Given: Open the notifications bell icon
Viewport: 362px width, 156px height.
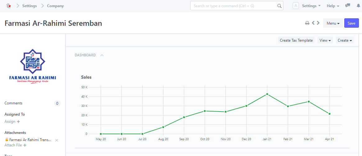Looking at the screenshot, I should pyautogui.click(x=358, y=6).
